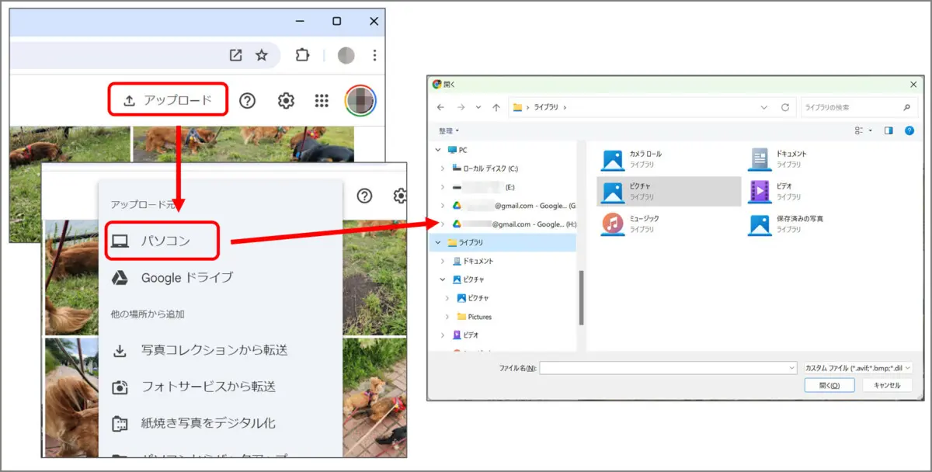
Task: Click the Google account profile avatar
Action: pyautogui.click(x=360, y=99)
